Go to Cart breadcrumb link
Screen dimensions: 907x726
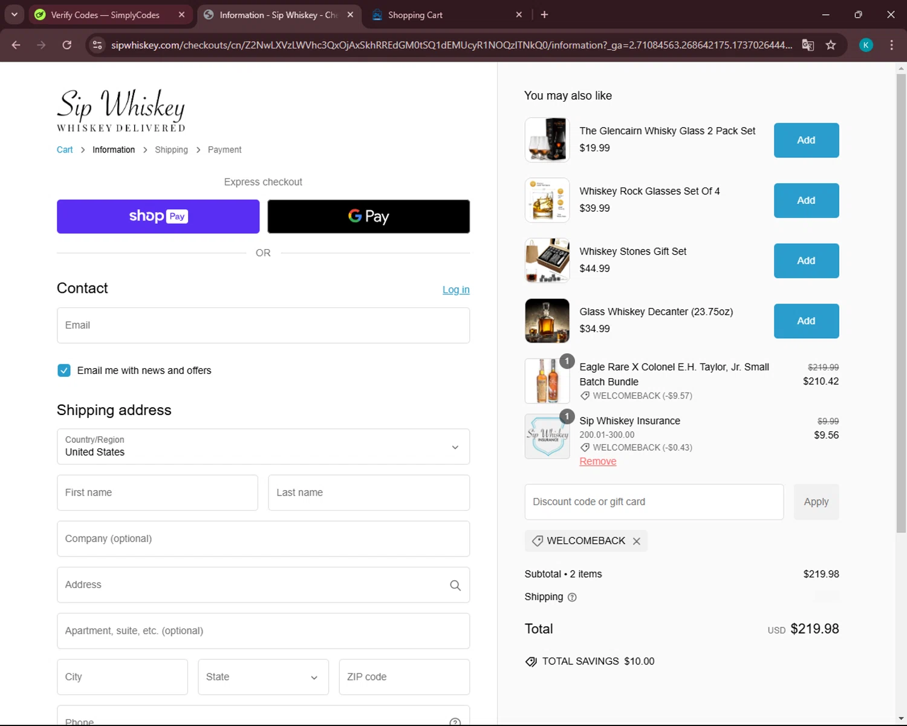click(65, 149)
